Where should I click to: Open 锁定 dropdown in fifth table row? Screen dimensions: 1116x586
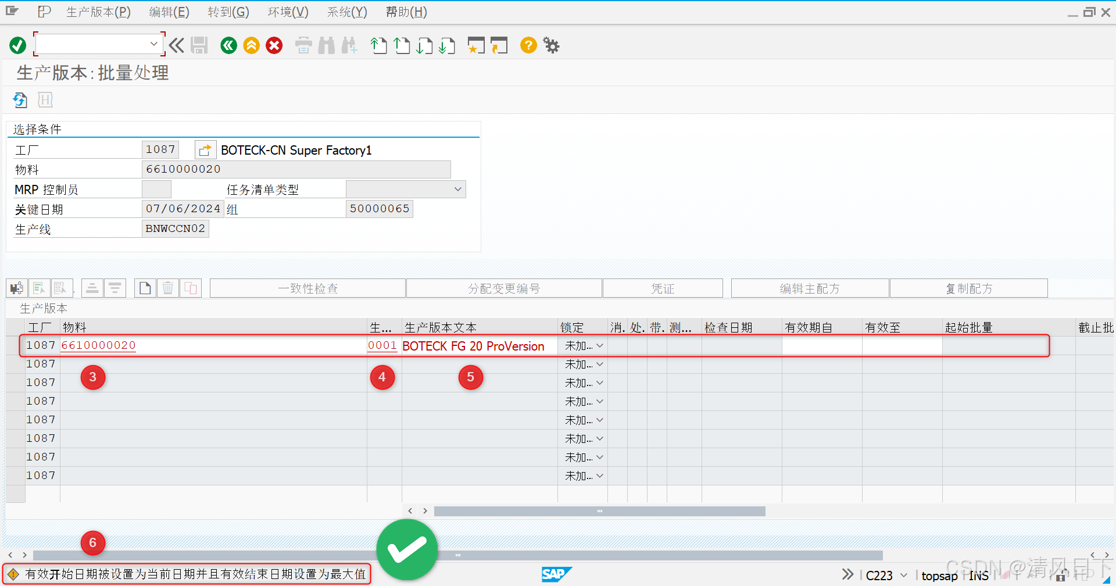[x=600, y=420]
